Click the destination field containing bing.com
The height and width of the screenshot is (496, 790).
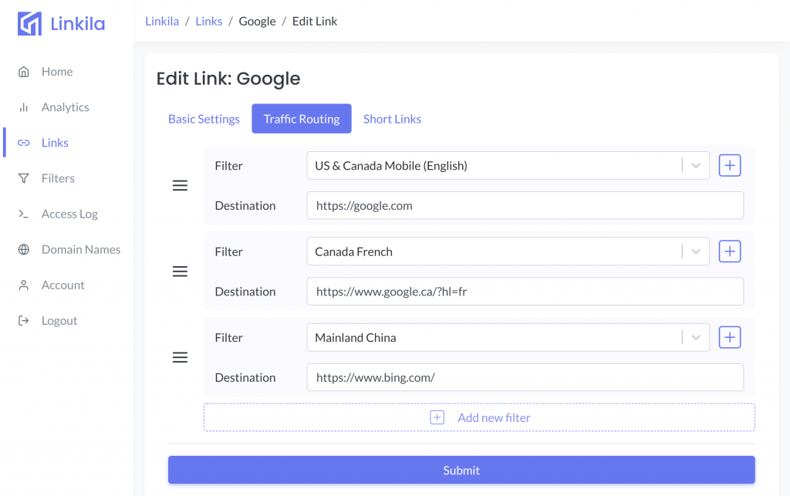pos(525,377)
